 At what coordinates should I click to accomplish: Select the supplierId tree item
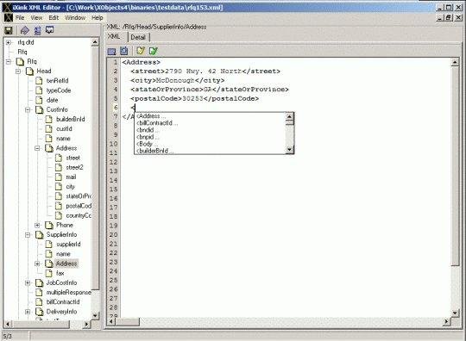click(68, 245)
